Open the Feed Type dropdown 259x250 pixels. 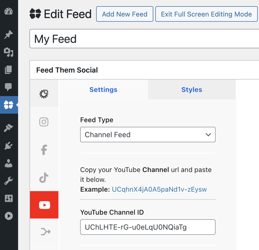[x=148, y=135]
